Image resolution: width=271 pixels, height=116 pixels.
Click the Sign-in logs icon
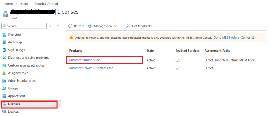pos(4,50)
